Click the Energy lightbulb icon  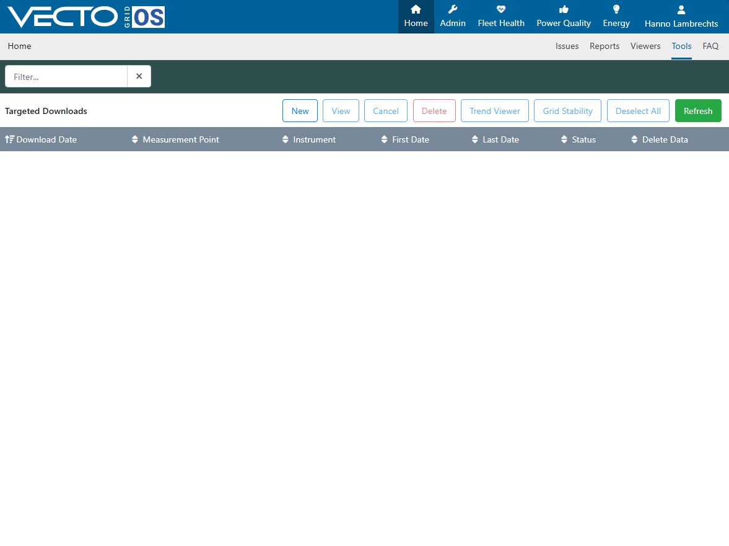[x=616, y=9]
